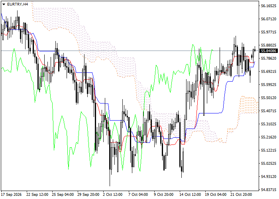Select the current price label 55.84086
This screenshot has height=199, width=279.
pyautogui.click(x=269, y=51)
